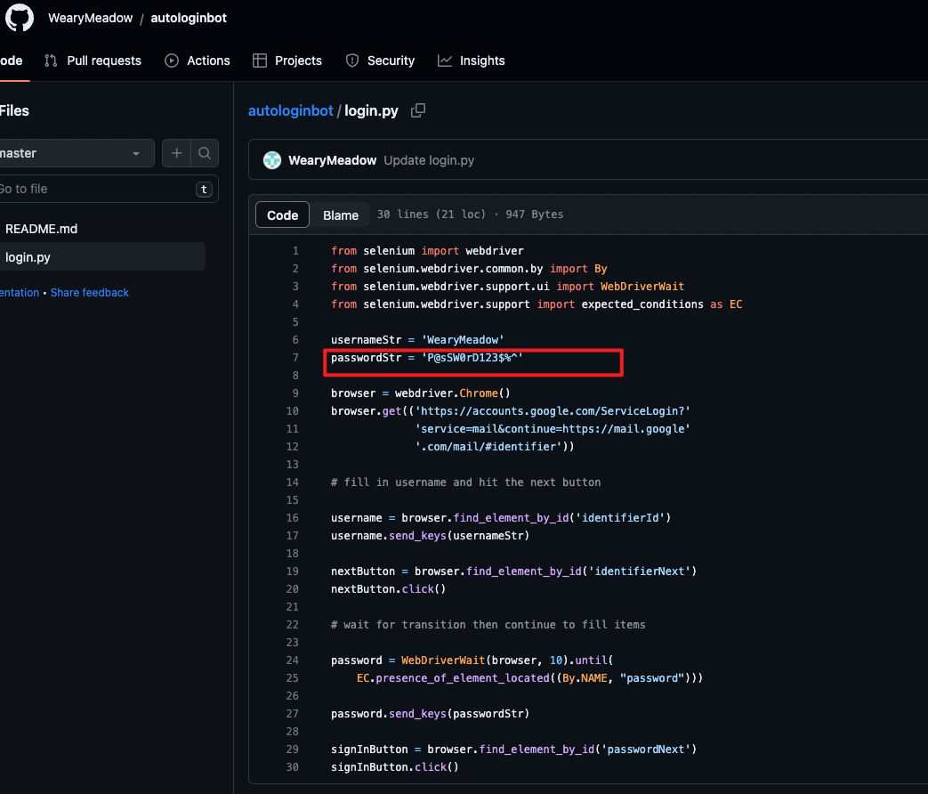928x794 pixels.
Task: Click the nextButton.click() code line
Action: pos(388,589)
